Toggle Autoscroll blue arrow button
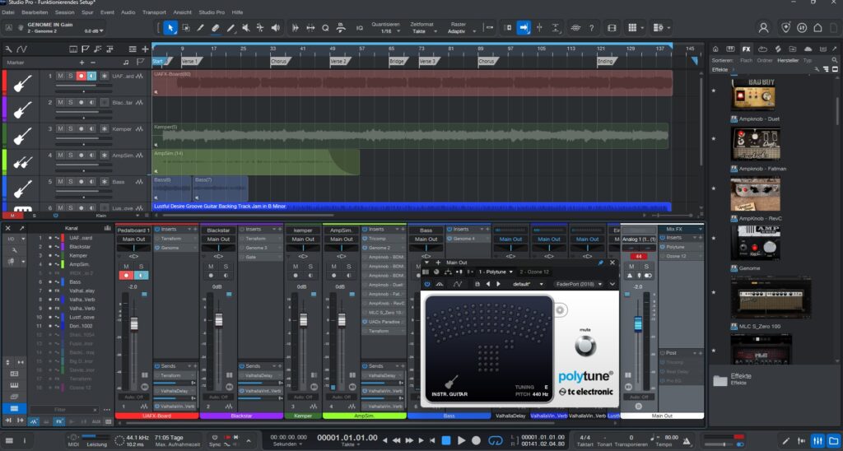The height and width of the screenshot is (451, 843). tap(524, 28)
